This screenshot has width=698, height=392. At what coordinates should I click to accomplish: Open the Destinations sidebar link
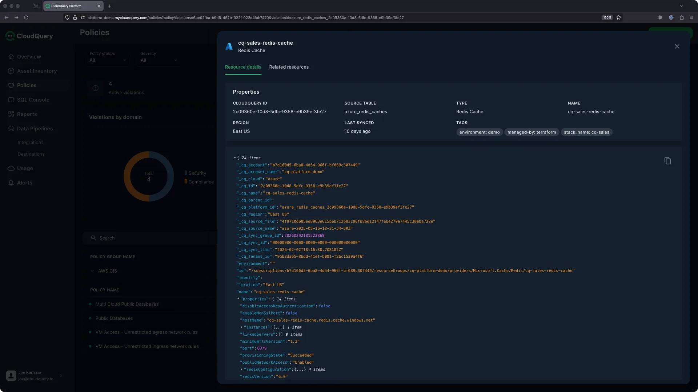tap(31, 154)
